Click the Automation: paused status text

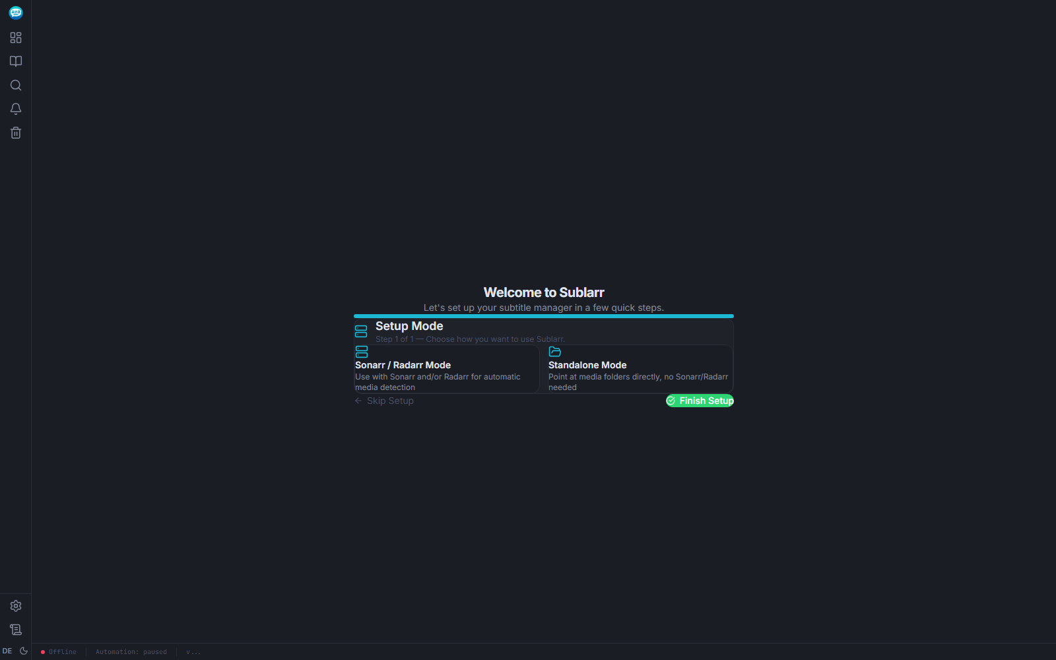click(x=131, y=652)
